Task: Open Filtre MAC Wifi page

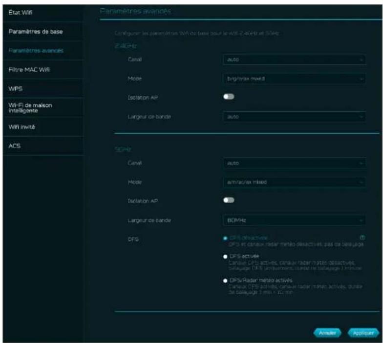Action: (x=29, y=70)
